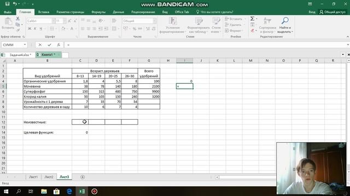Collapse the ribbon with arrow
The height and width of the screenshot is (196, 350).
[348, 36]
